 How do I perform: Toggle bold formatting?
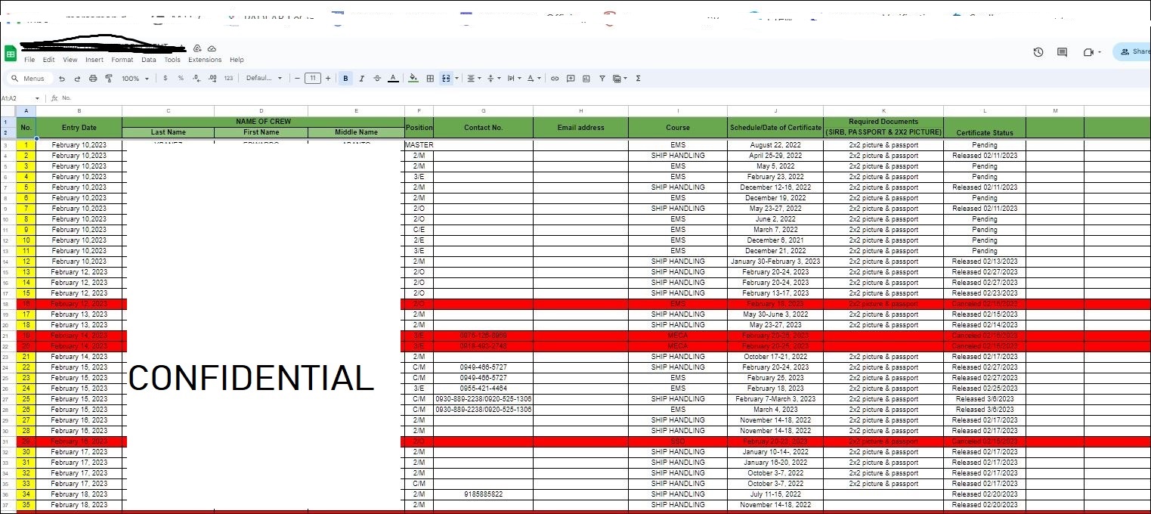[x=345, y=78]
